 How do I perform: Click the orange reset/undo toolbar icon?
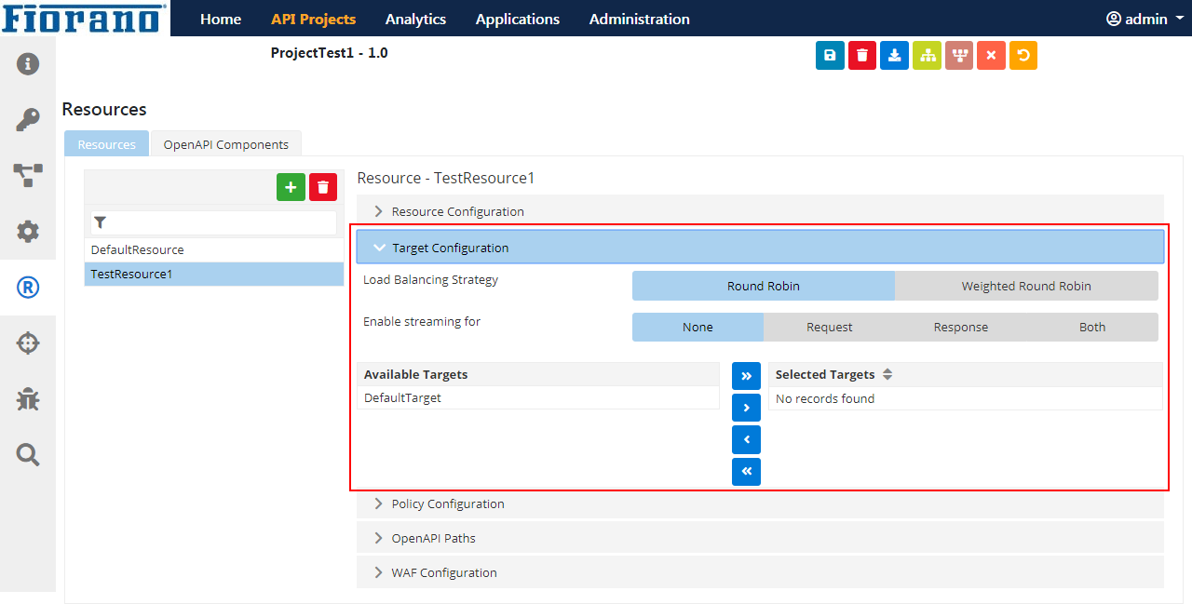(1023, 56)
